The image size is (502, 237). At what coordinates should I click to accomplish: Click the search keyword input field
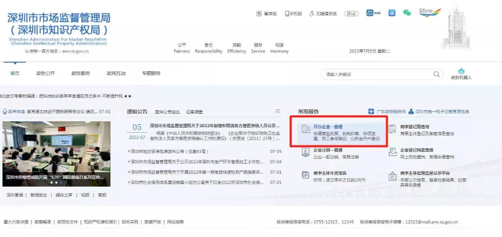point(376,74)
